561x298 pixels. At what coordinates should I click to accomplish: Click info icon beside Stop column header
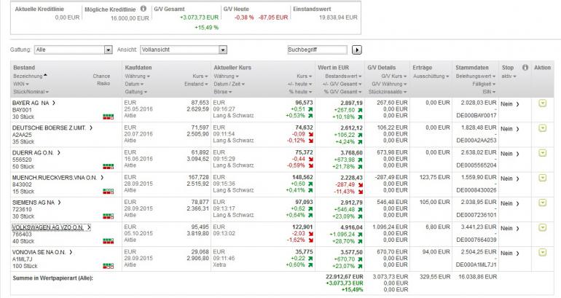tap(525, 68)
